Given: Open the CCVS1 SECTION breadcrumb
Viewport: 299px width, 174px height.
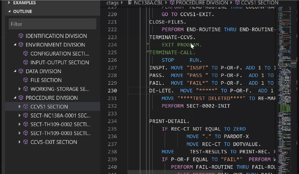Looking at the screenshot, I should (260, 3).
